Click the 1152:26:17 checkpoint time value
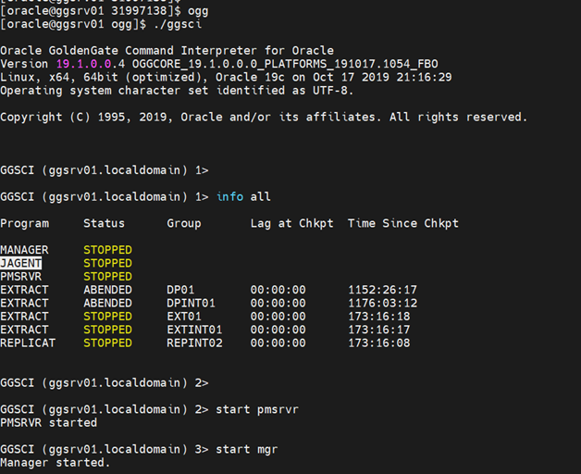581x474 pixels. click(x=382, y=290)
